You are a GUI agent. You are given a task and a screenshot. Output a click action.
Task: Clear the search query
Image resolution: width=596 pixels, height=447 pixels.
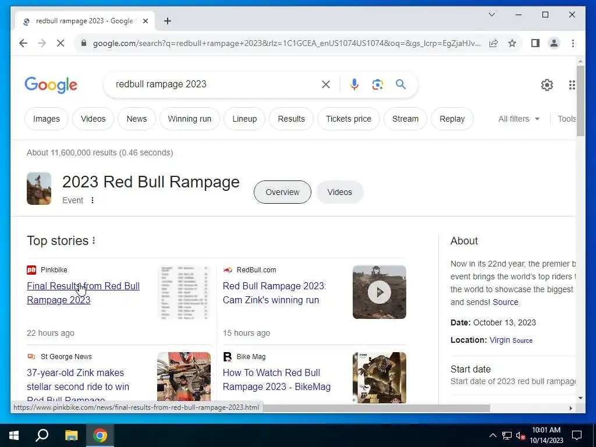326,84
